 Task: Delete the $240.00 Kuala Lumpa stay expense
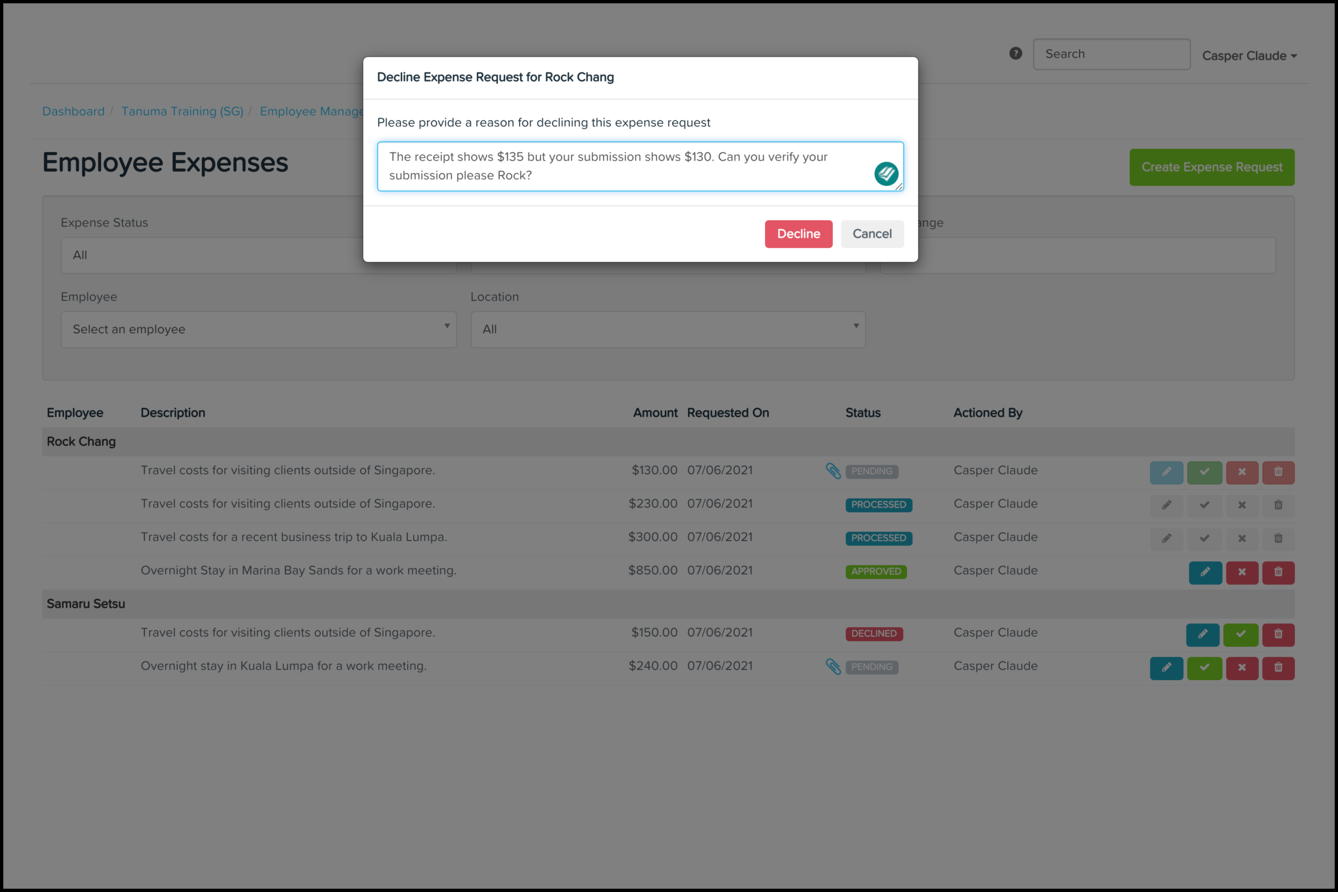[x=1278, y=668]
